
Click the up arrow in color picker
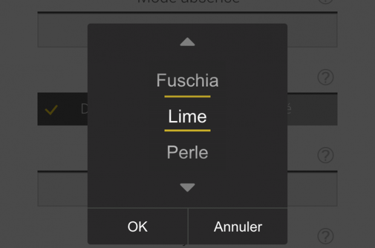(187, 42)
